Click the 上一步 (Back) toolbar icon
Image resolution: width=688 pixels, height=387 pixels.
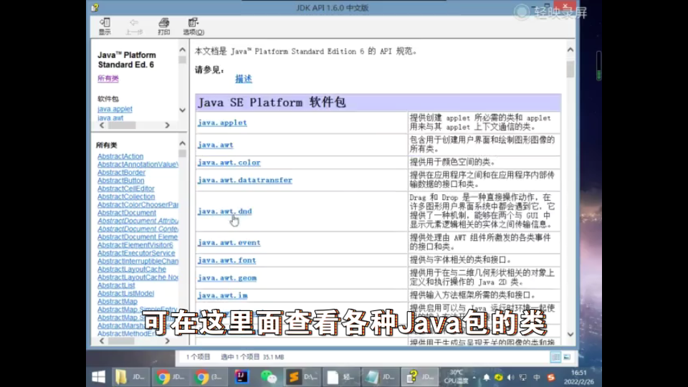coord(134,27)
